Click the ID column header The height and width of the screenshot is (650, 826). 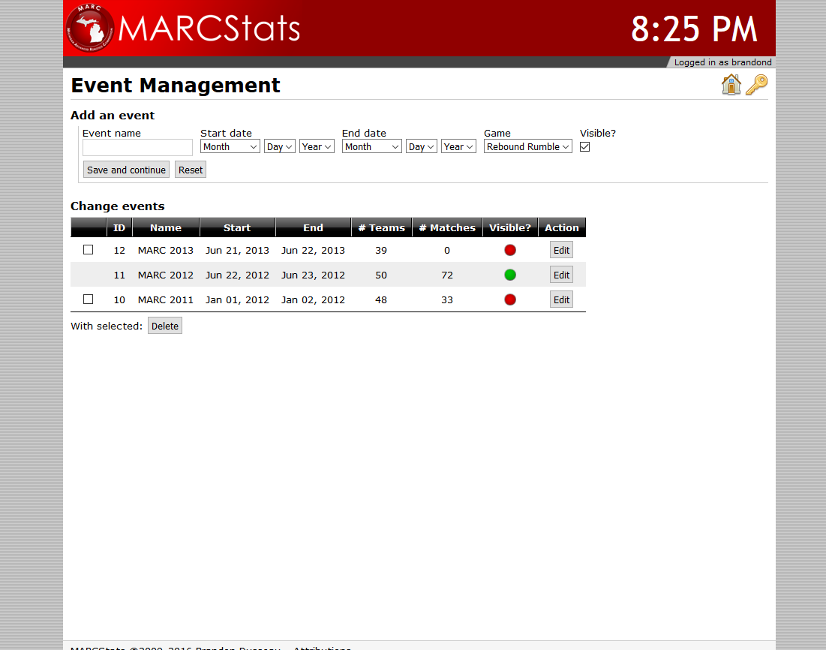click(119, 227)
